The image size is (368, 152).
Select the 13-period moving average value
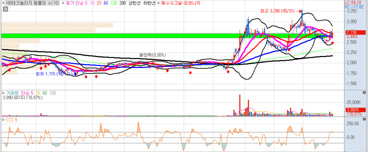point(93,3)
